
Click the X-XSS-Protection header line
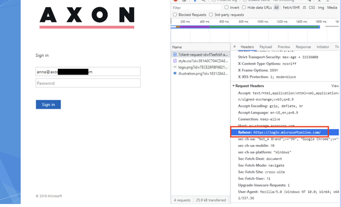(267, 77)
